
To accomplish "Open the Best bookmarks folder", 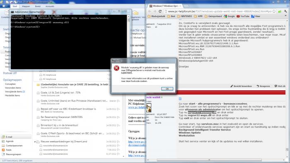I will tap(171, 16).
